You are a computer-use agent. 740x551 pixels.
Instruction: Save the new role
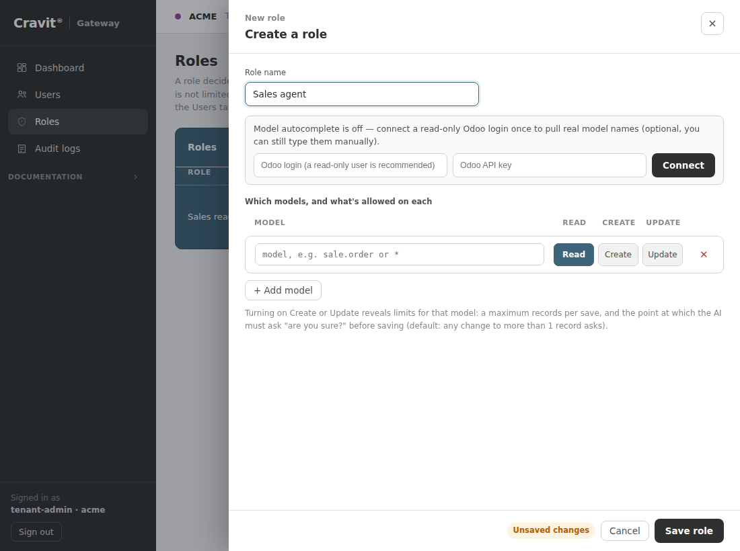click(689, 531)
